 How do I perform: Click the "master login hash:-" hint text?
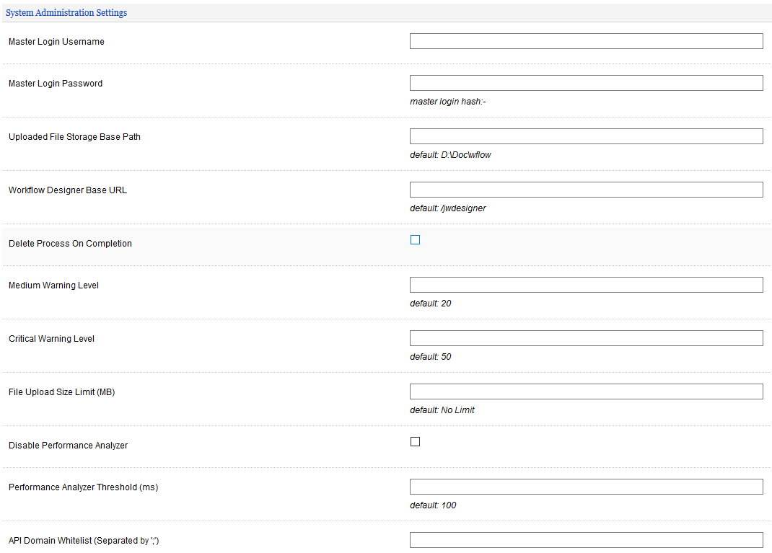click(447, 102)
